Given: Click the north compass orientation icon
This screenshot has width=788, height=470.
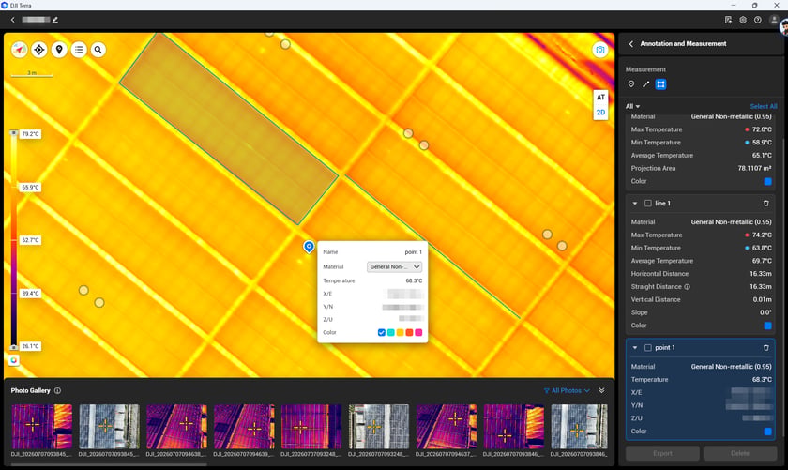Looking at the screenshot, I should tap(19, 50).
